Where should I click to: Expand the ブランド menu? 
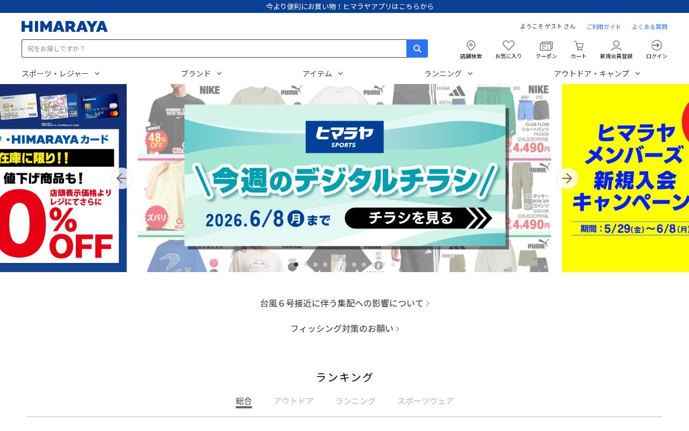click(x=201, y=73)
